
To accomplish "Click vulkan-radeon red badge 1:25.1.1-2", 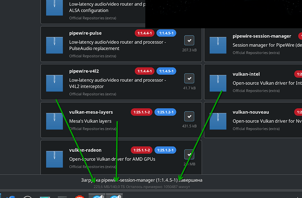I will tap(141, 150).
